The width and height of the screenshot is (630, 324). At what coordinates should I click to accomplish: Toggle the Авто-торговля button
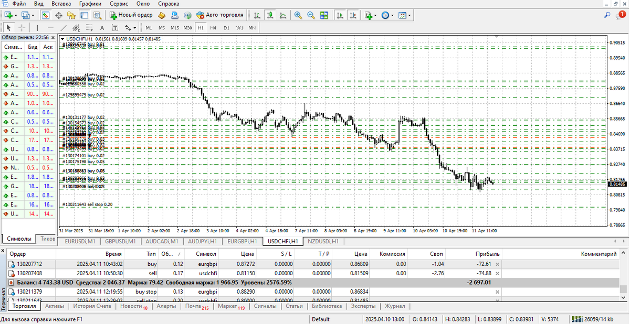[219, 15]
